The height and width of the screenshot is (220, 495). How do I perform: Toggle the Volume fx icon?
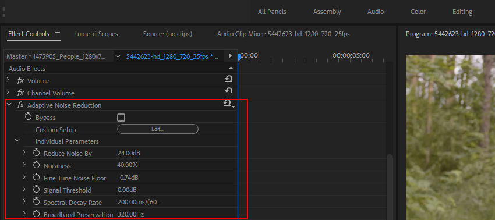[x=20, y=81]
